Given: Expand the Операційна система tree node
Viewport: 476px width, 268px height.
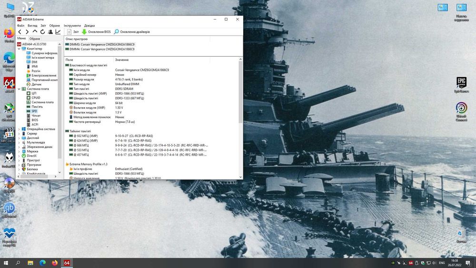Looking at the screenshot, I should (19, 129).
